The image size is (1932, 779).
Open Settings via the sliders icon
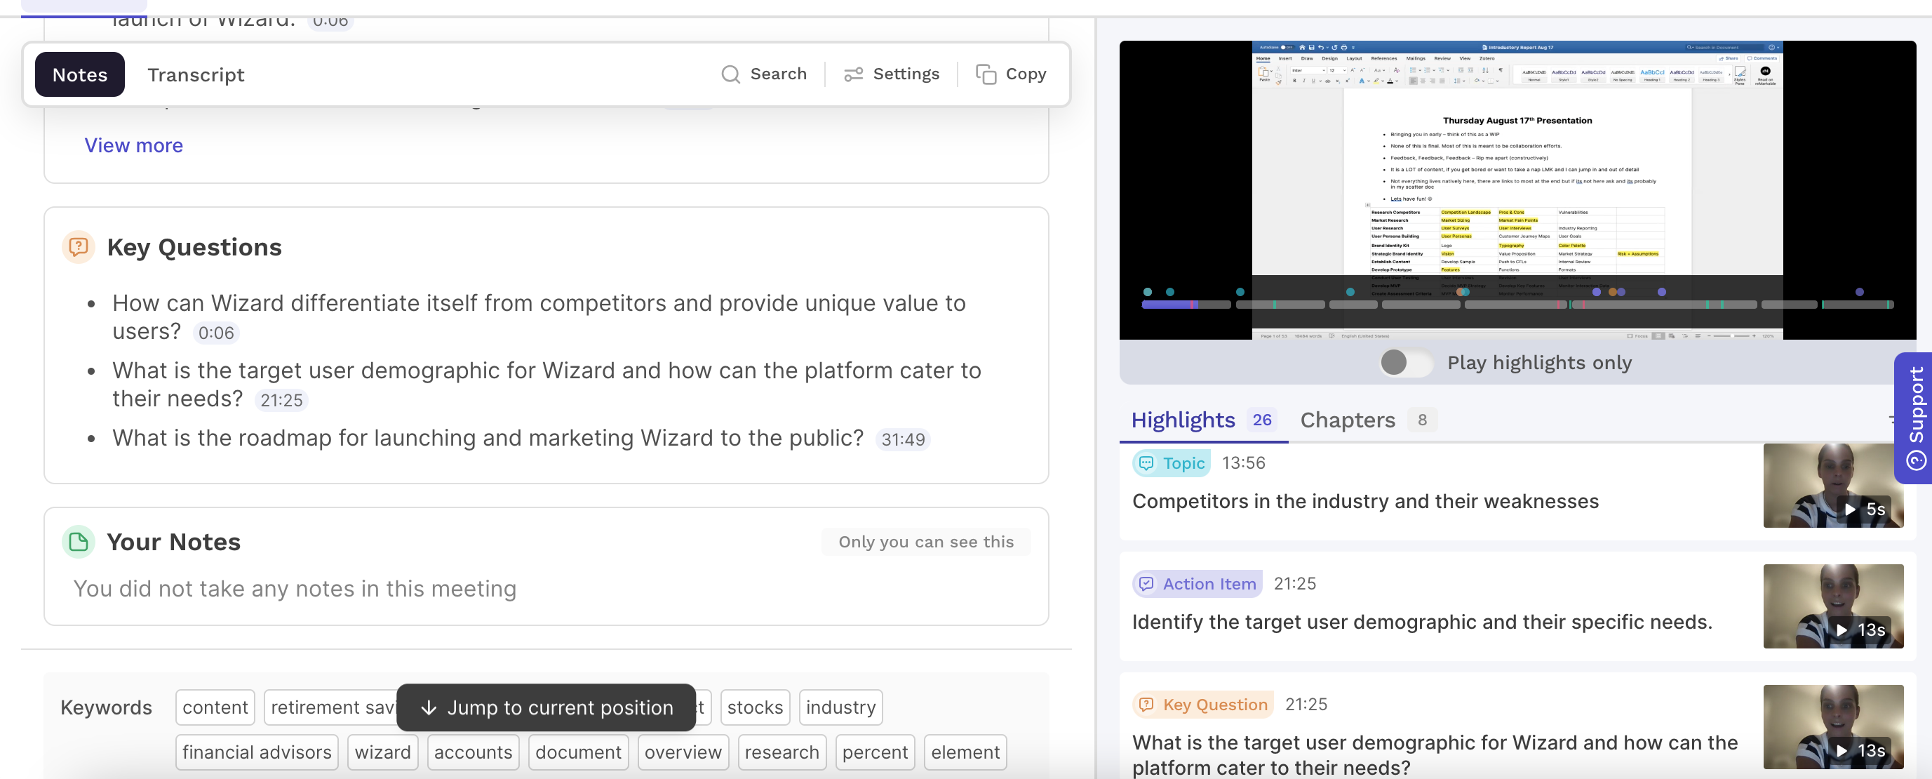click(853, 74)
